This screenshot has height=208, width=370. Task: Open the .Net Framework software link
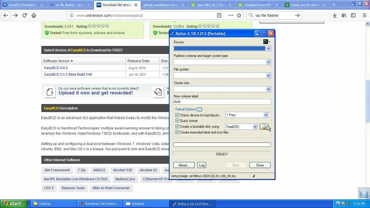(x=57, y=170)
